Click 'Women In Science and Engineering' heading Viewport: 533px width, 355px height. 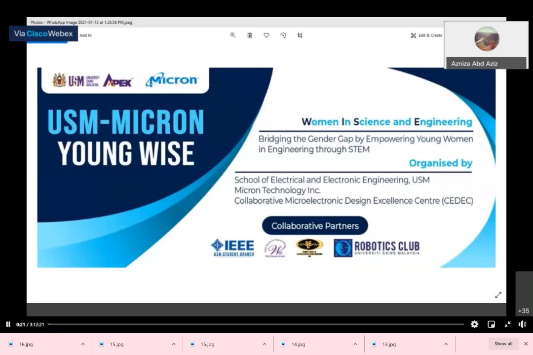pyautogui.click(x=387, y=122)
